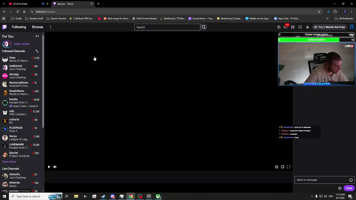356x200 pixels.
Task: Open the Chrome profile avatar
Action: 345,12
